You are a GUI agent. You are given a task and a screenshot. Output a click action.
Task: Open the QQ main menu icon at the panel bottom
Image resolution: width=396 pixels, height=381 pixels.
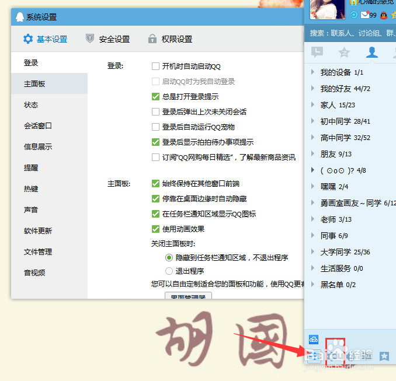314,356
